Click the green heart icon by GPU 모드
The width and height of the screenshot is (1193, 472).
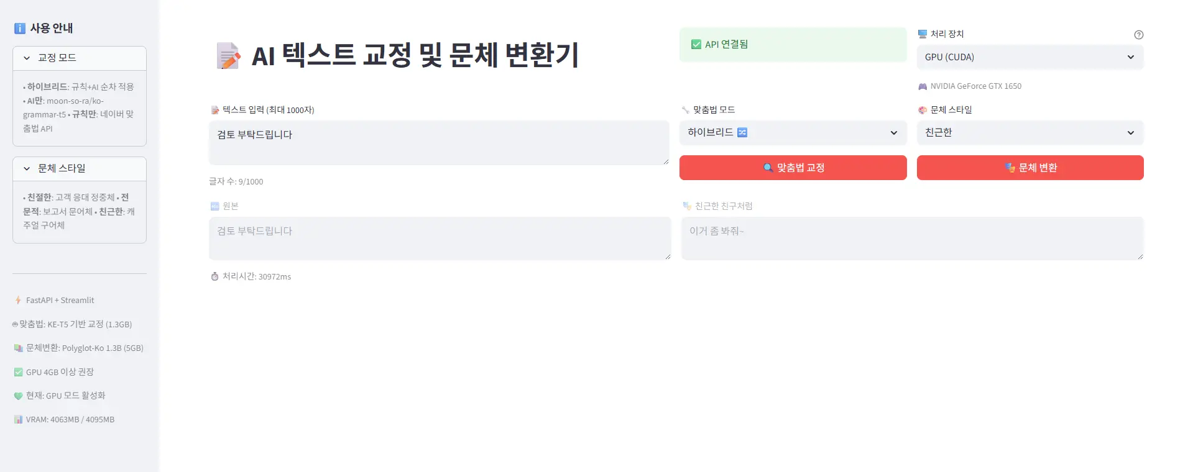(18, 396)
